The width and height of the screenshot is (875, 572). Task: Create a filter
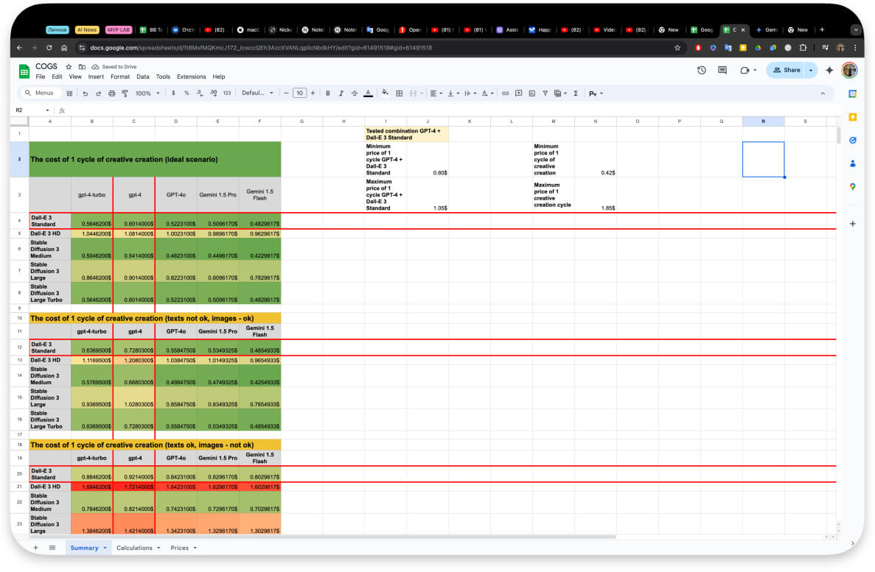coord(545,93)
